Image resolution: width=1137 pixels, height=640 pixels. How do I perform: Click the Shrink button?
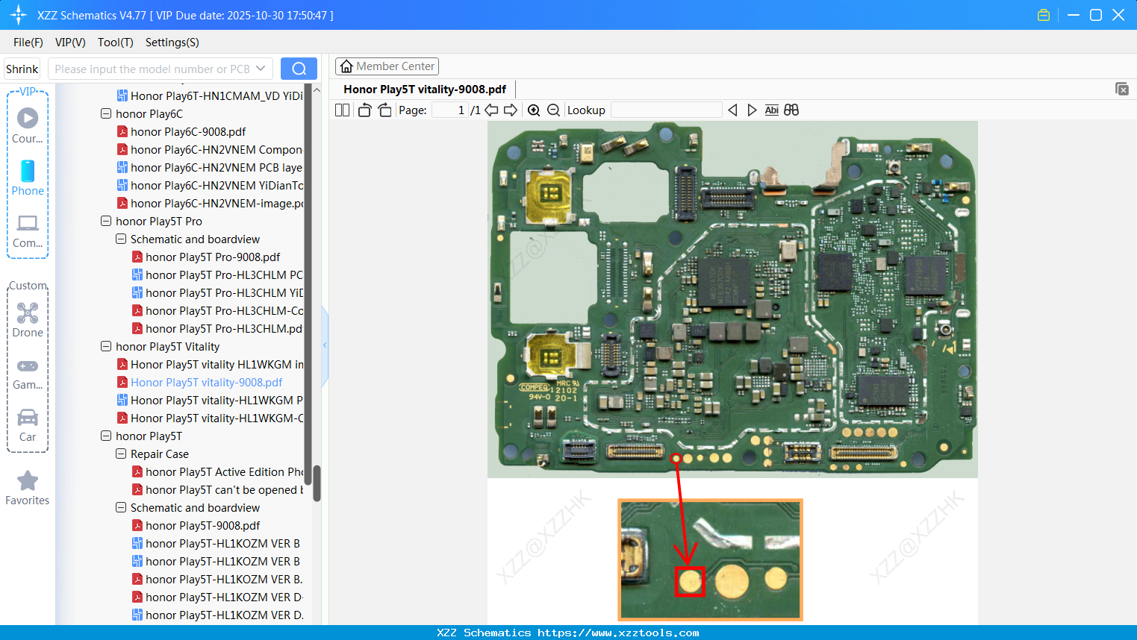pyautogui.click(x=22, y=69)
